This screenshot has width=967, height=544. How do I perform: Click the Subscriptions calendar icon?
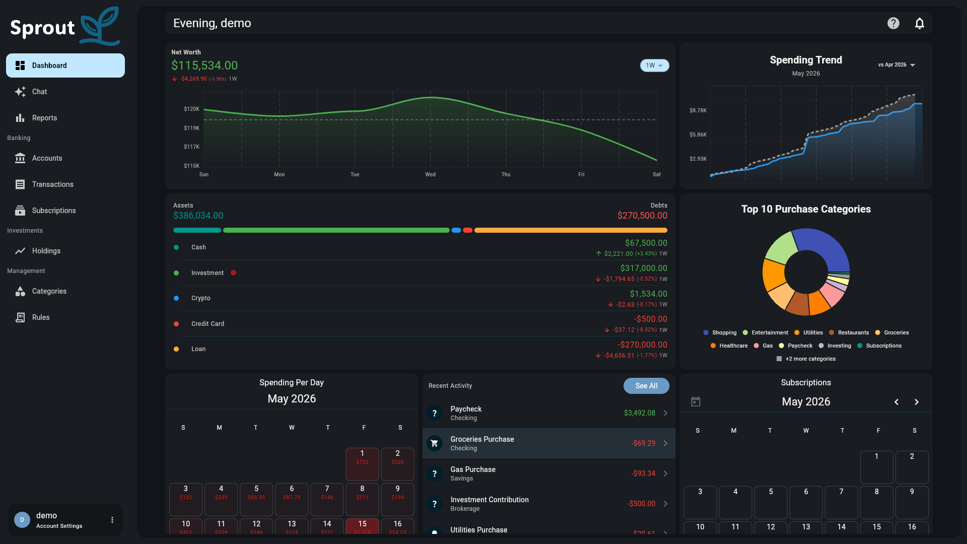tap(696, 401)
